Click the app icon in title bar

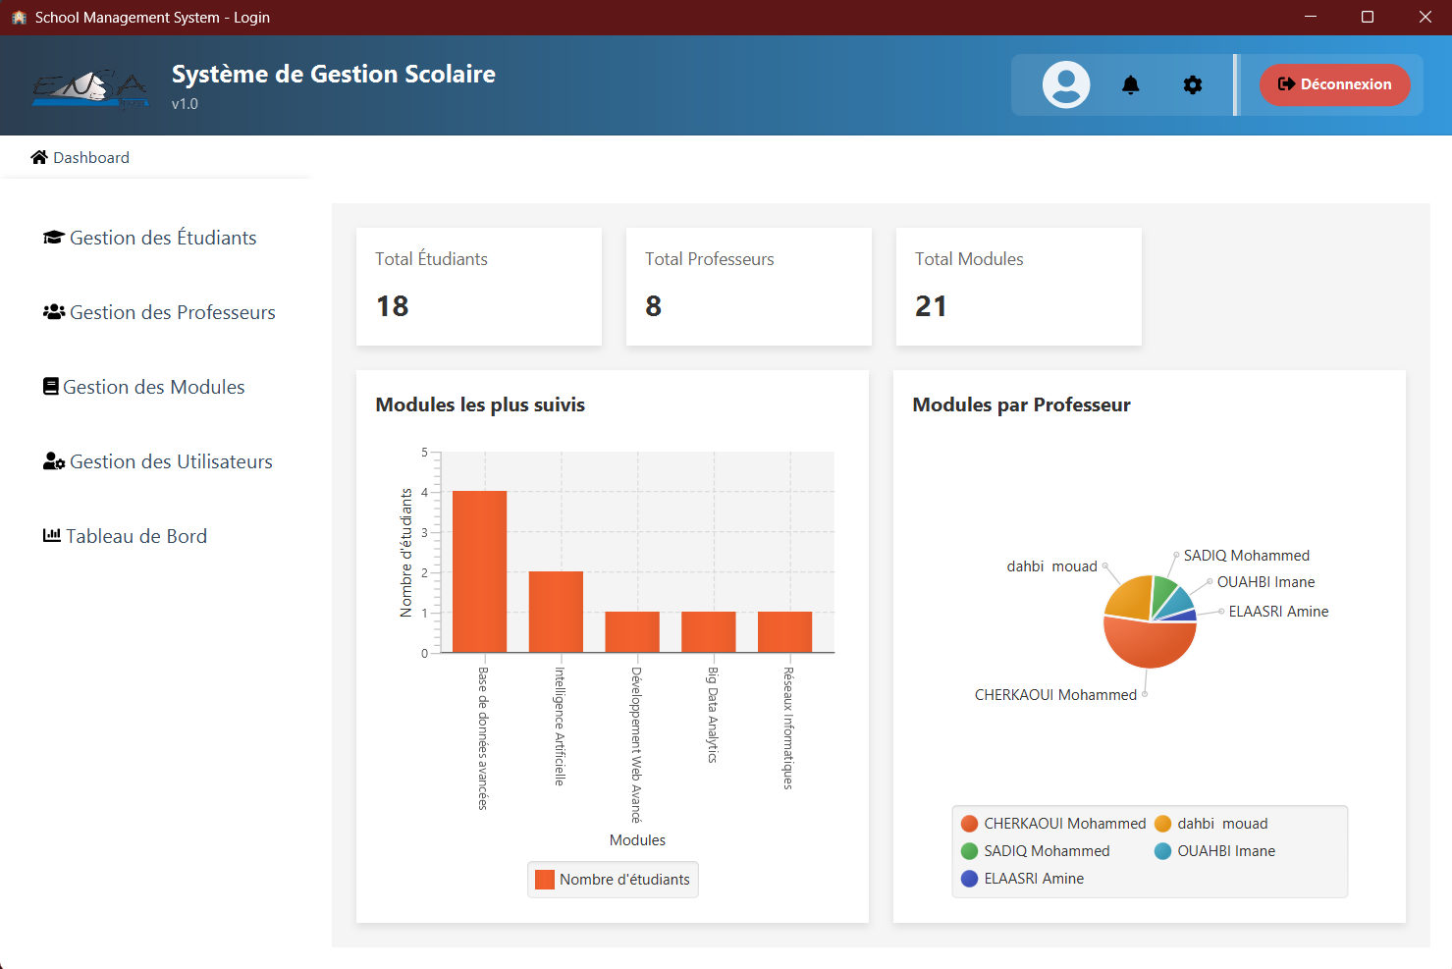[x=19, y=18]
